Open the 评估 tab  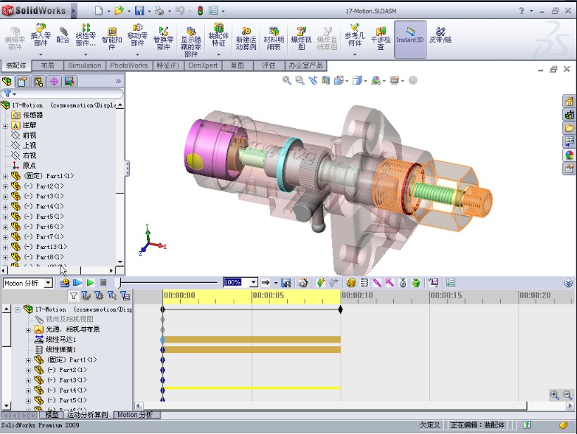(x=269, y=65)
